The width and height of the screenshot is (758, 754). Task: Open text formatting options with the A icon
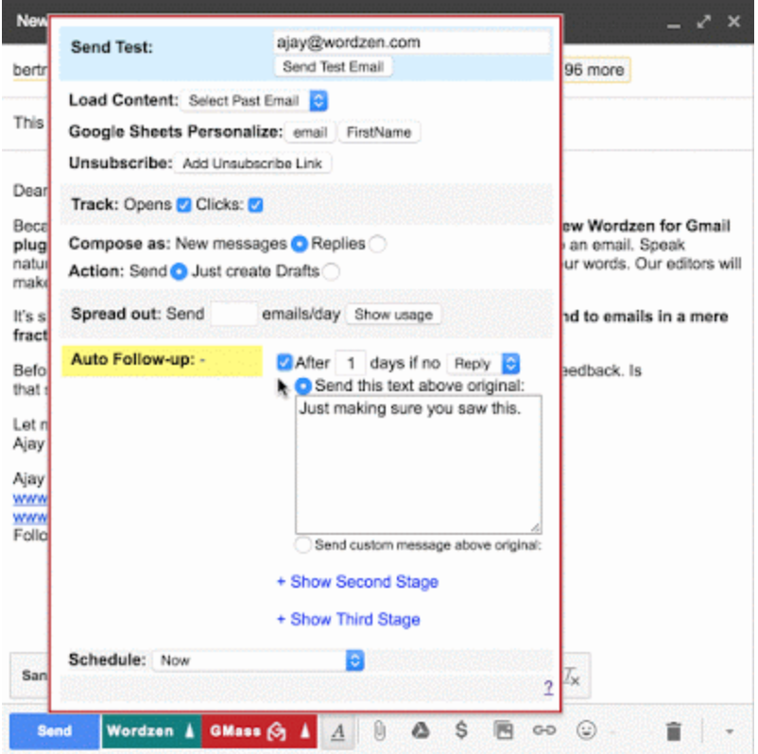(339, 731)
